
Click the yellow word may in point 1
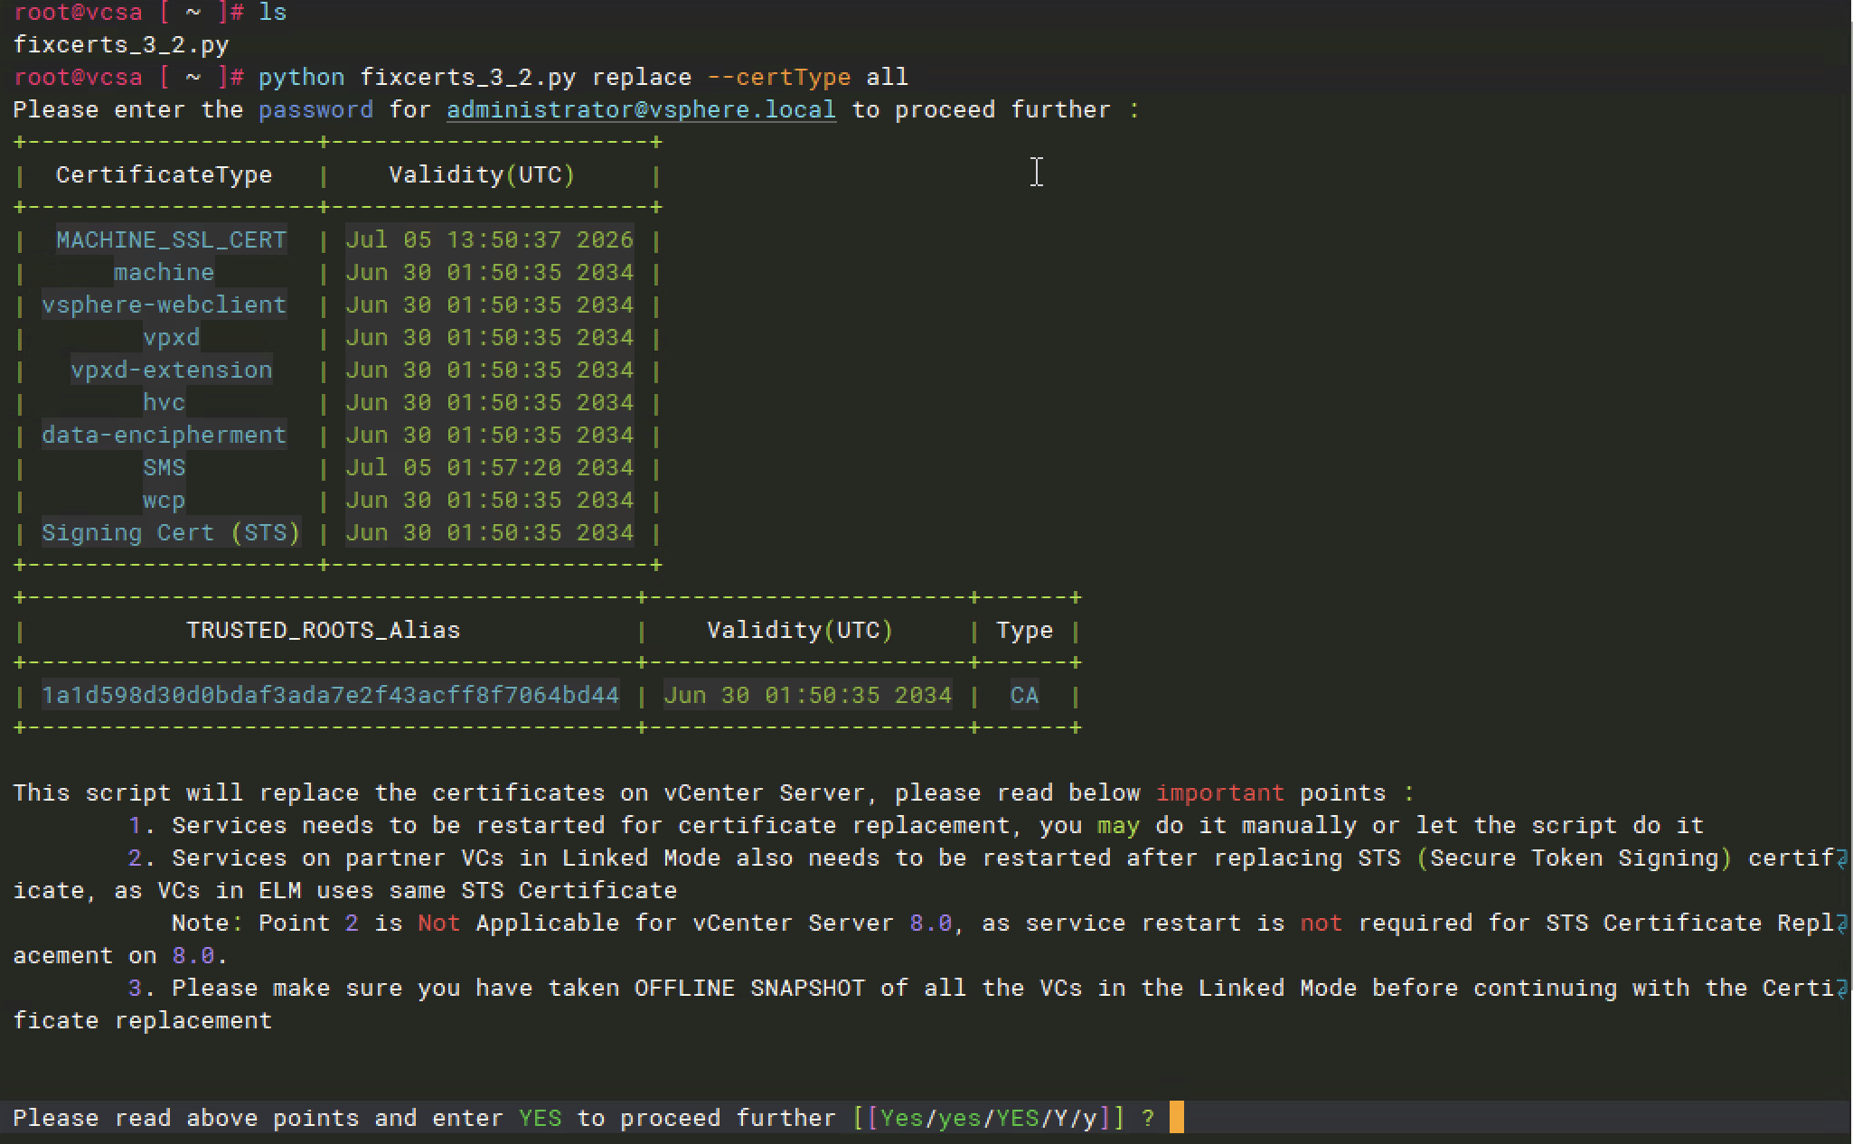point(1118,826)
